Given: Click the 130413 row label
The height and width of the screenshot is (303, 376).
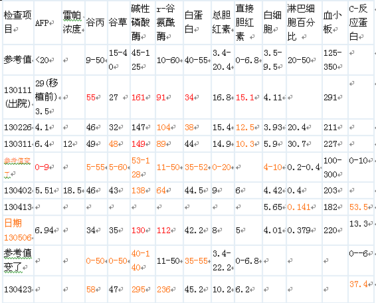Looking at the screenshot, I should click(18, 207).
